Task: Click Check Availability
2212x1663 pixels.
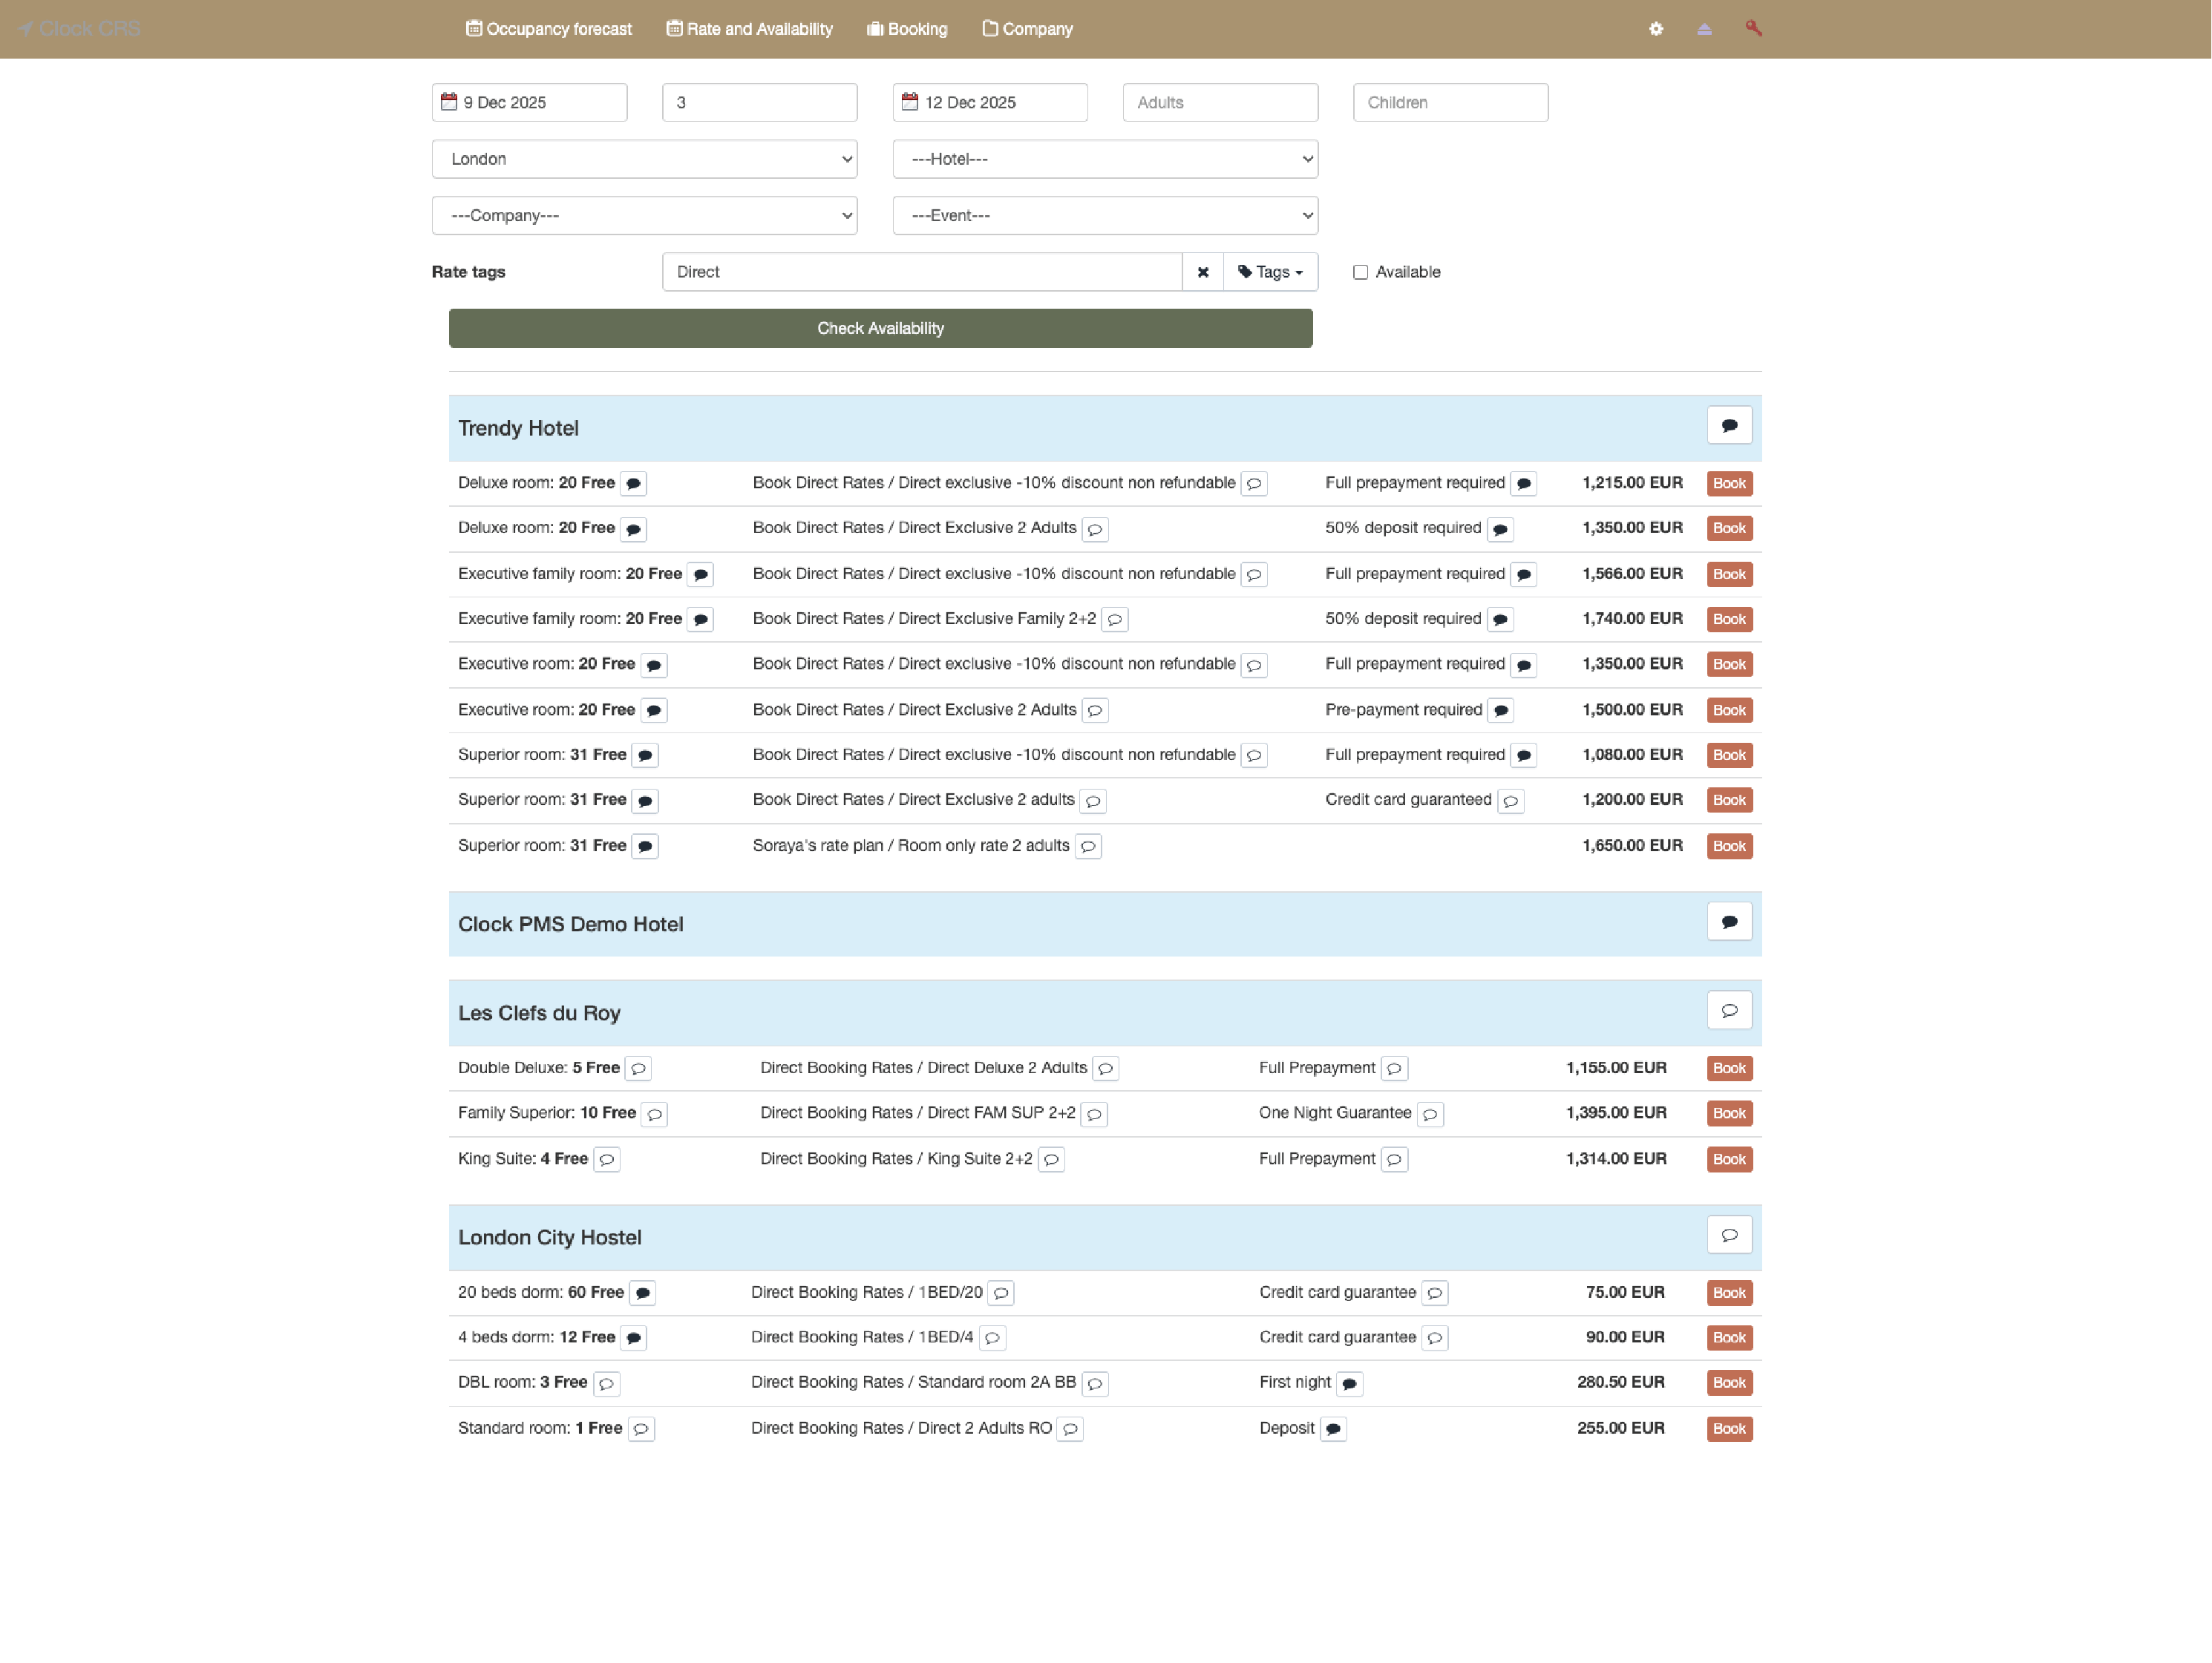Action: pos(880,327)
